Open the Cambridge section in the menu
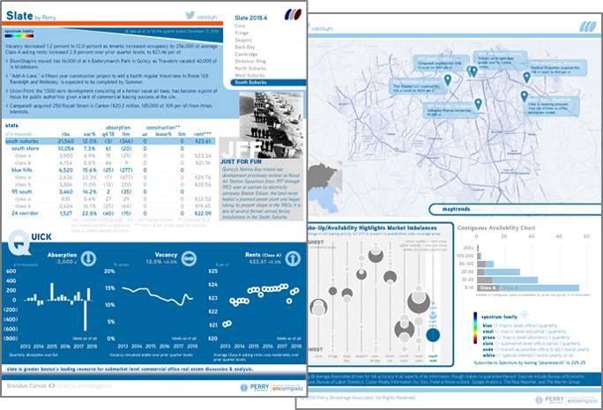 click(x=246, y=55)
